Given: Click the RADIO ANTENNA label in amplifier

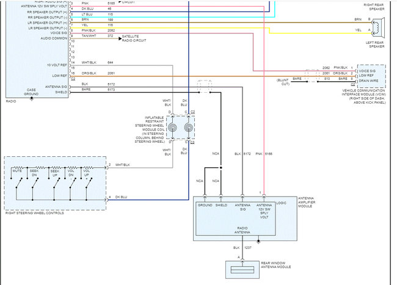Looking at the screenshot, I should click(x=242, y=230).
